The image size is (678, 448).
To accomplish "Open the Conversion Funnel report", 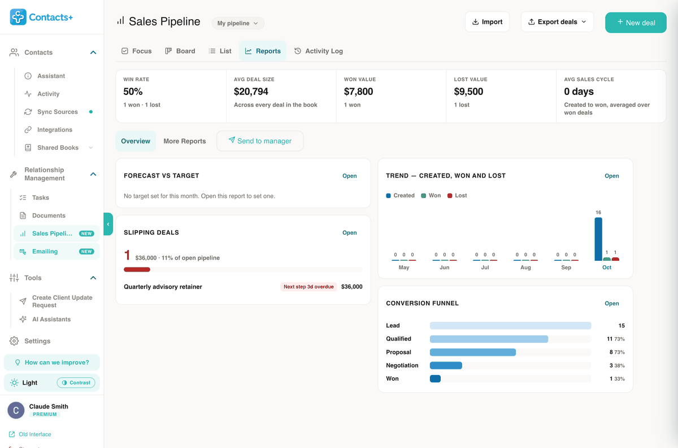I will [x=612, y=303].
